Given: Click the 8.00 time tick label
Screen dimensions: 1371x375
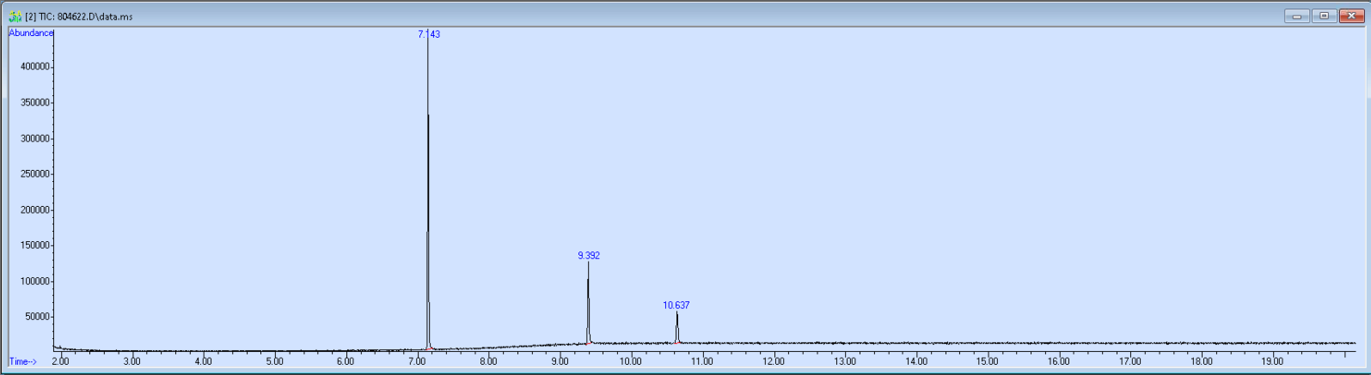Looking at the screenshot, I should tap(488, 362).
